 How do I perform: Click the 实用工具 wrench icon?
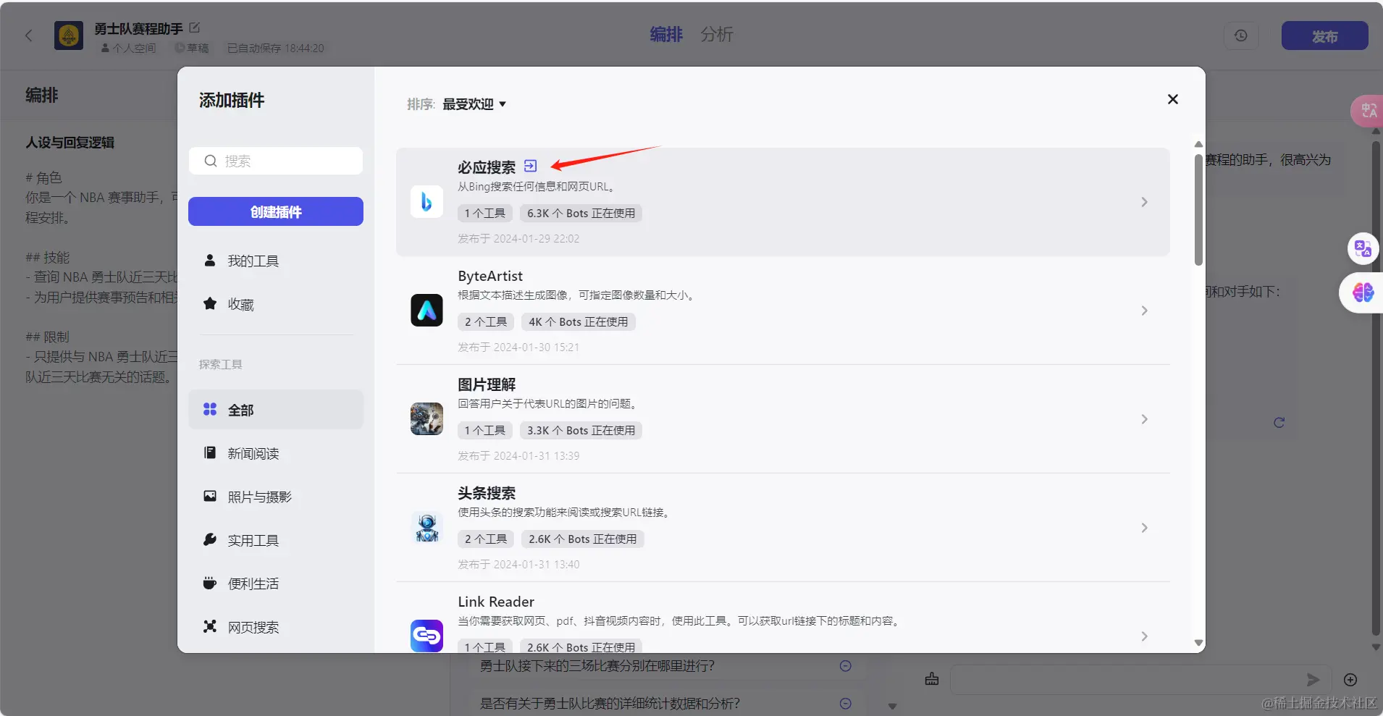(210, 539)
